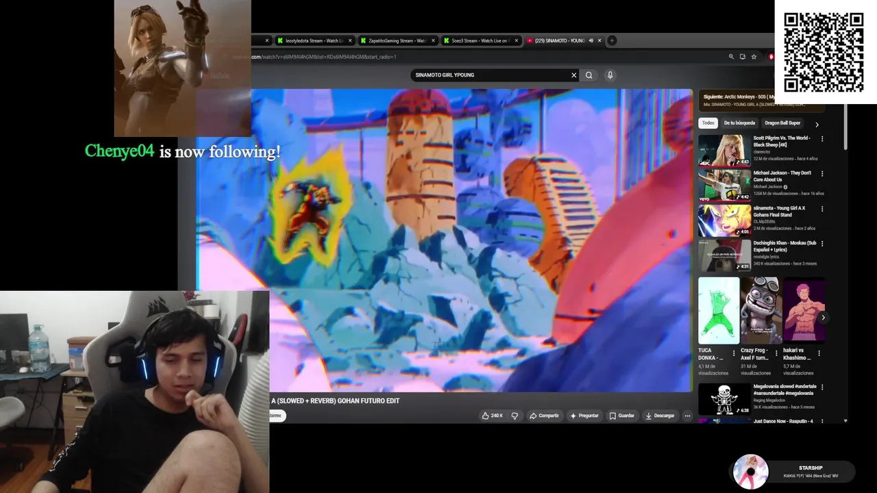The width and height of the screenshot is (877, 493).
Task: Click the STARSHIP now-playing widget
Action: 793,472
